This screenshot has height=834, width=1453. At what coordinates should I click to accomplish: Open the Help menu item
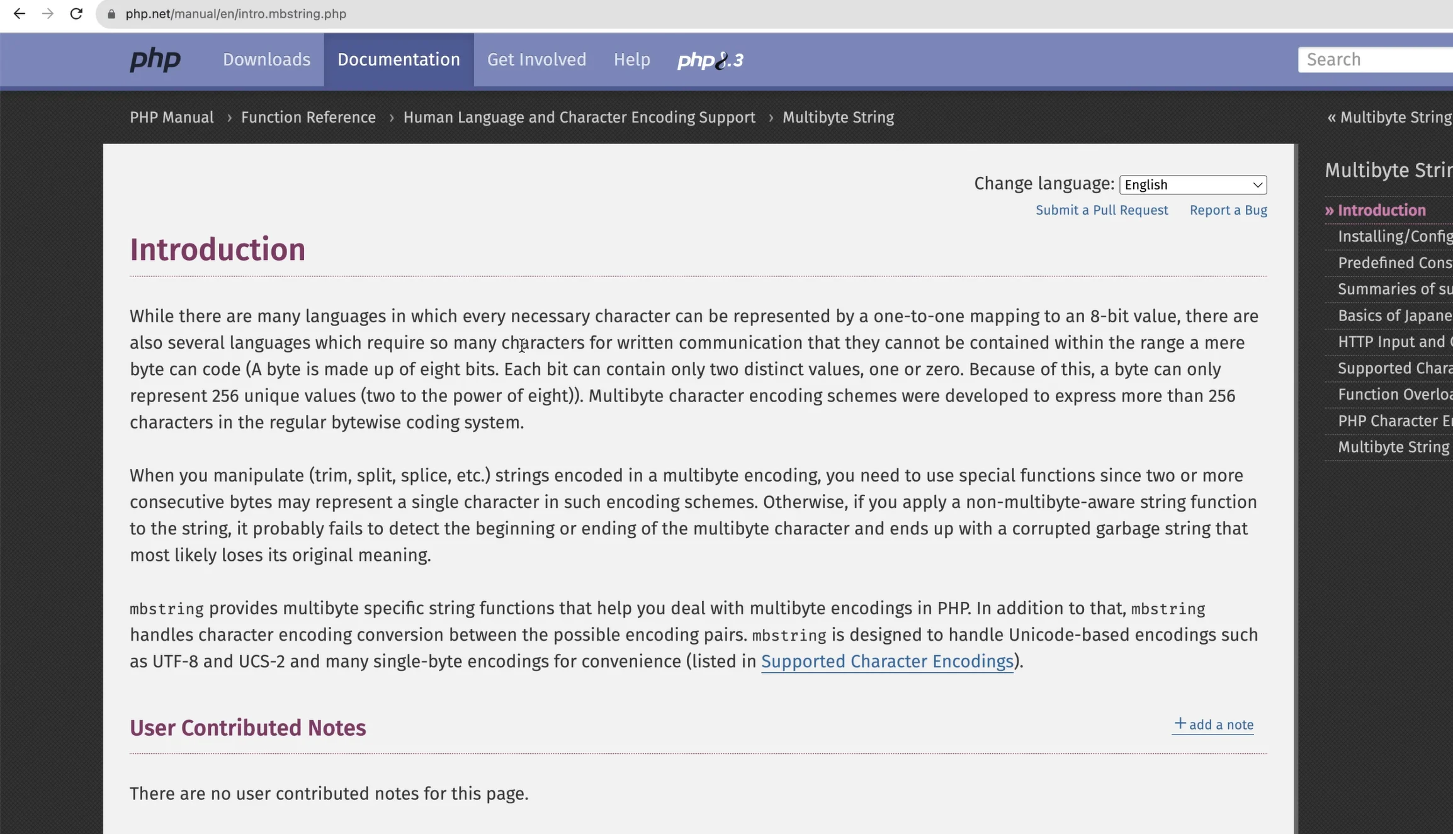click(631, 60)
